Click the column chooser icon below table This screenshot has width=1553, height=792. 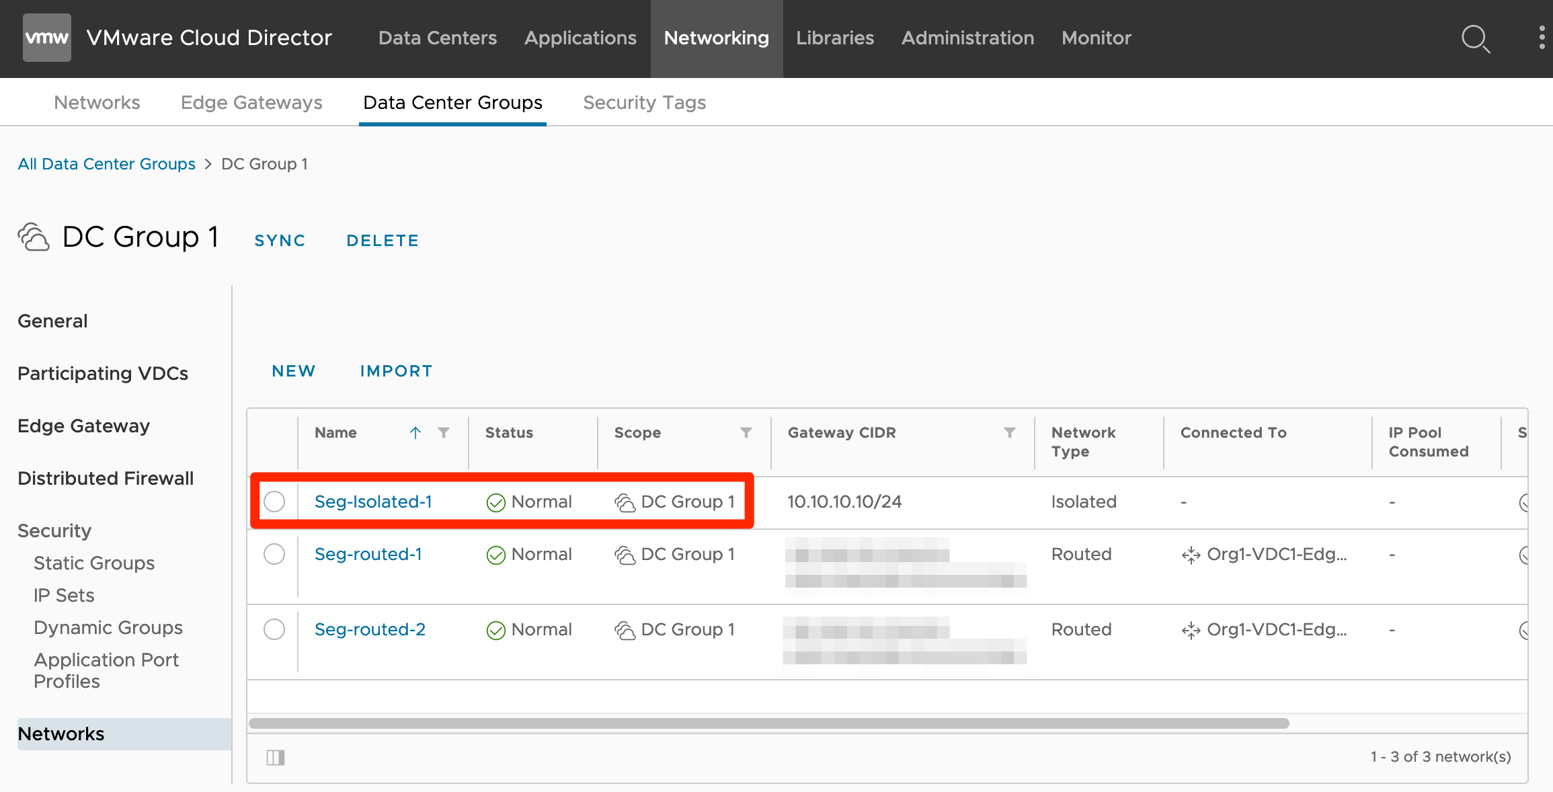tap(276, 758)
